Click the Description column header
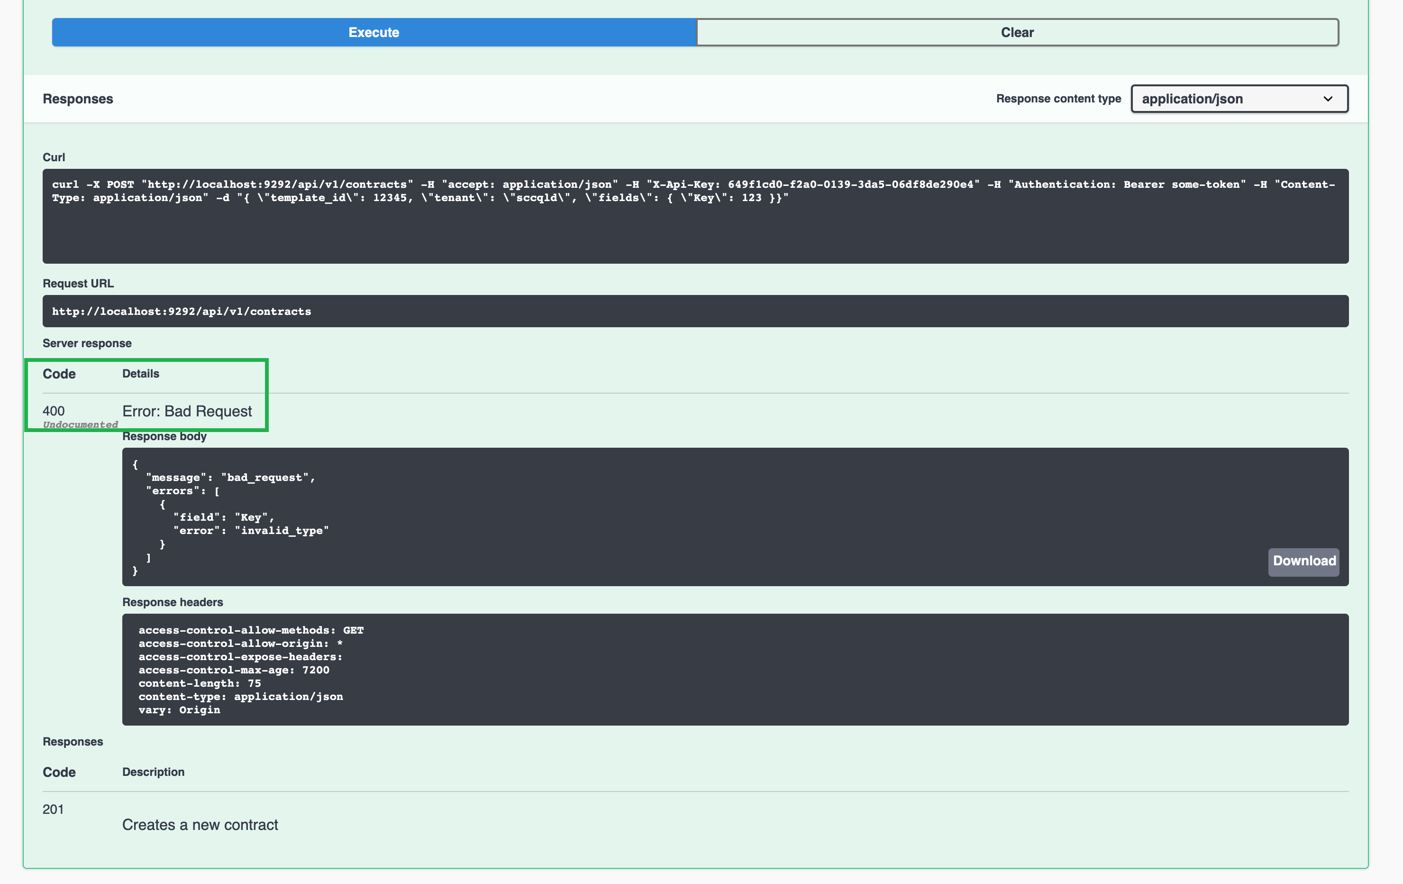This screenshot has width=1403, height=884. 153,772
